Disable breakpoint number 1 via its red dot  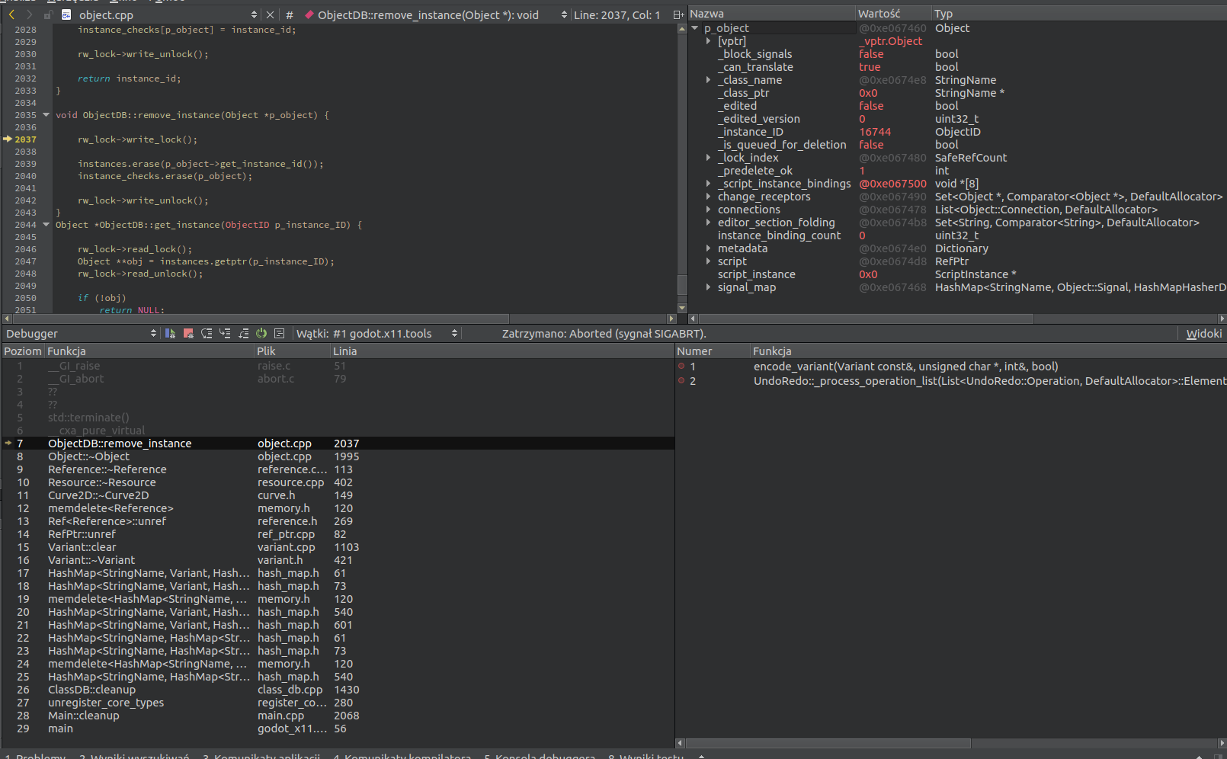tap(682, 367)
